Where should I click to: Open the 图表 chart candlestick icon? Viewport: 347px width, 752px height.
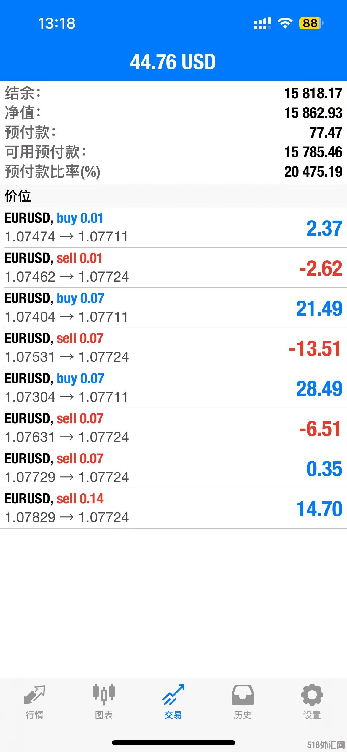click(x=104, y=695)
